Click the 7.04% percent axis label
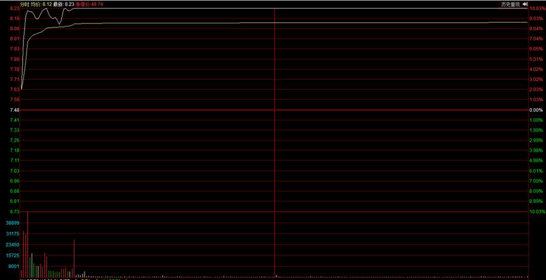Screen dimensions: 546x280 click(537, 39)
